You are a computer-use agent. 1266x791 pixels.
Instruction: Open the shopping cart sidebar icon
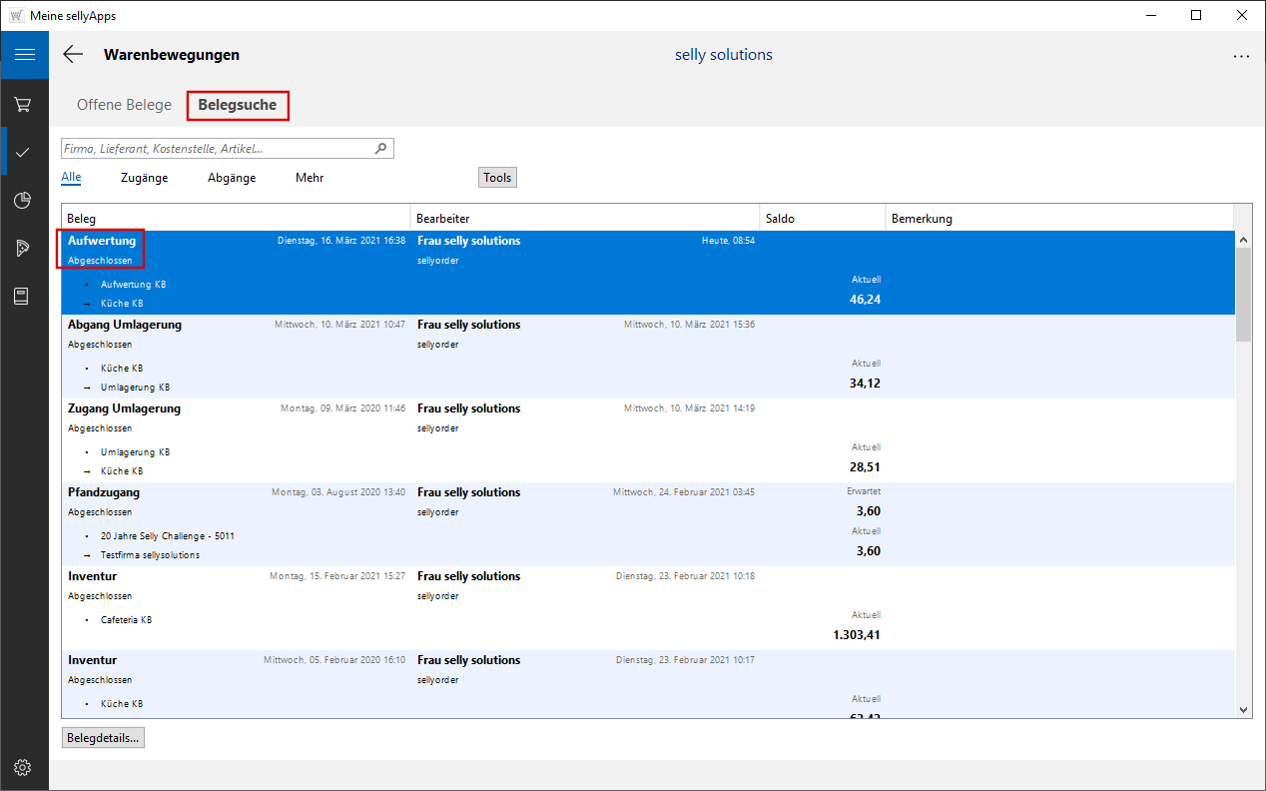(x=23, y=104)
